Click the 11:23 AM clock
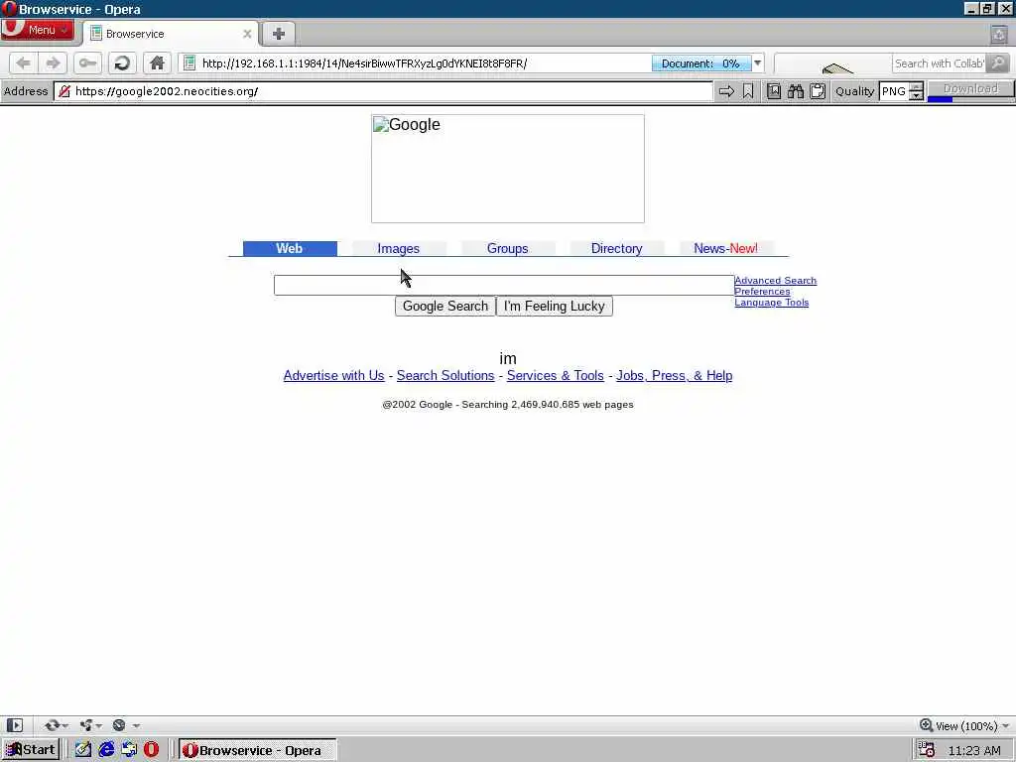 [974, 751]
